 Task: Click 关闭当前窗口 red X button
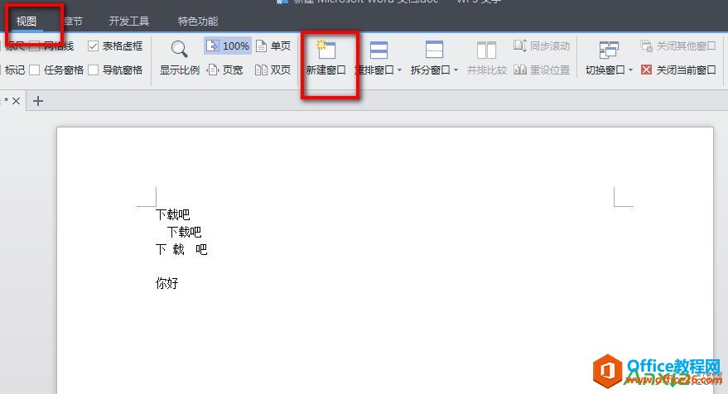646,70
